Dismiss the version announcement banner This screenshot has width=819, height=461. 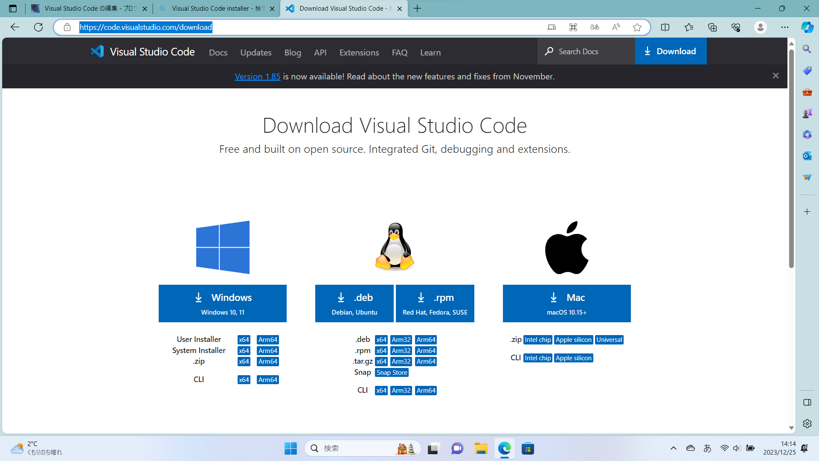pos(775,76)
